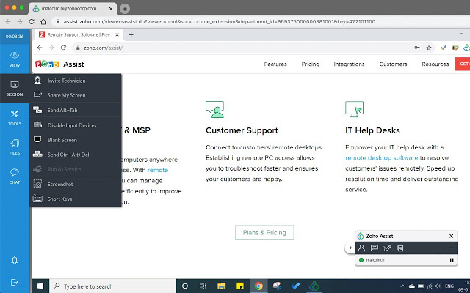Click the chat bubble icon in Zoho widget

click(x=375, y=248)
